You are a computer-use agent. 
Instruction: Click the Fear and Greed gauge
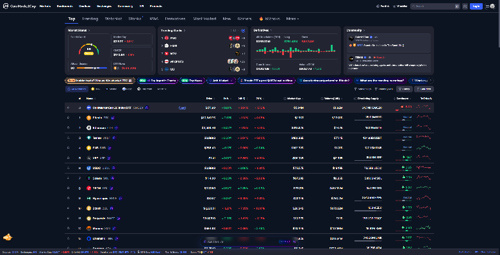pyautogui.click(x=88, y=49)
